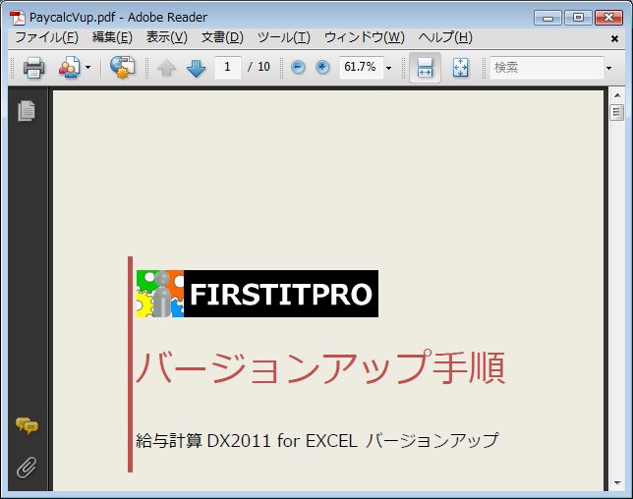Click the globe web conference icon
633x499 pixels.
pyautogui.click(x=122, y=68)
